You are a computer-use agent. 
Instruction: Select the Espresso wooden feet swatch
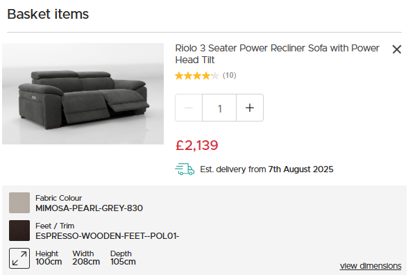(19, 231)
